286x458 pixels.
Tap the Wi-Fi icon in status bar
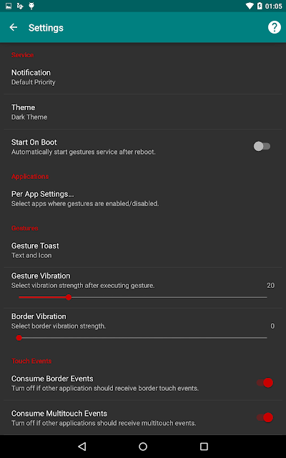[250, 6]
